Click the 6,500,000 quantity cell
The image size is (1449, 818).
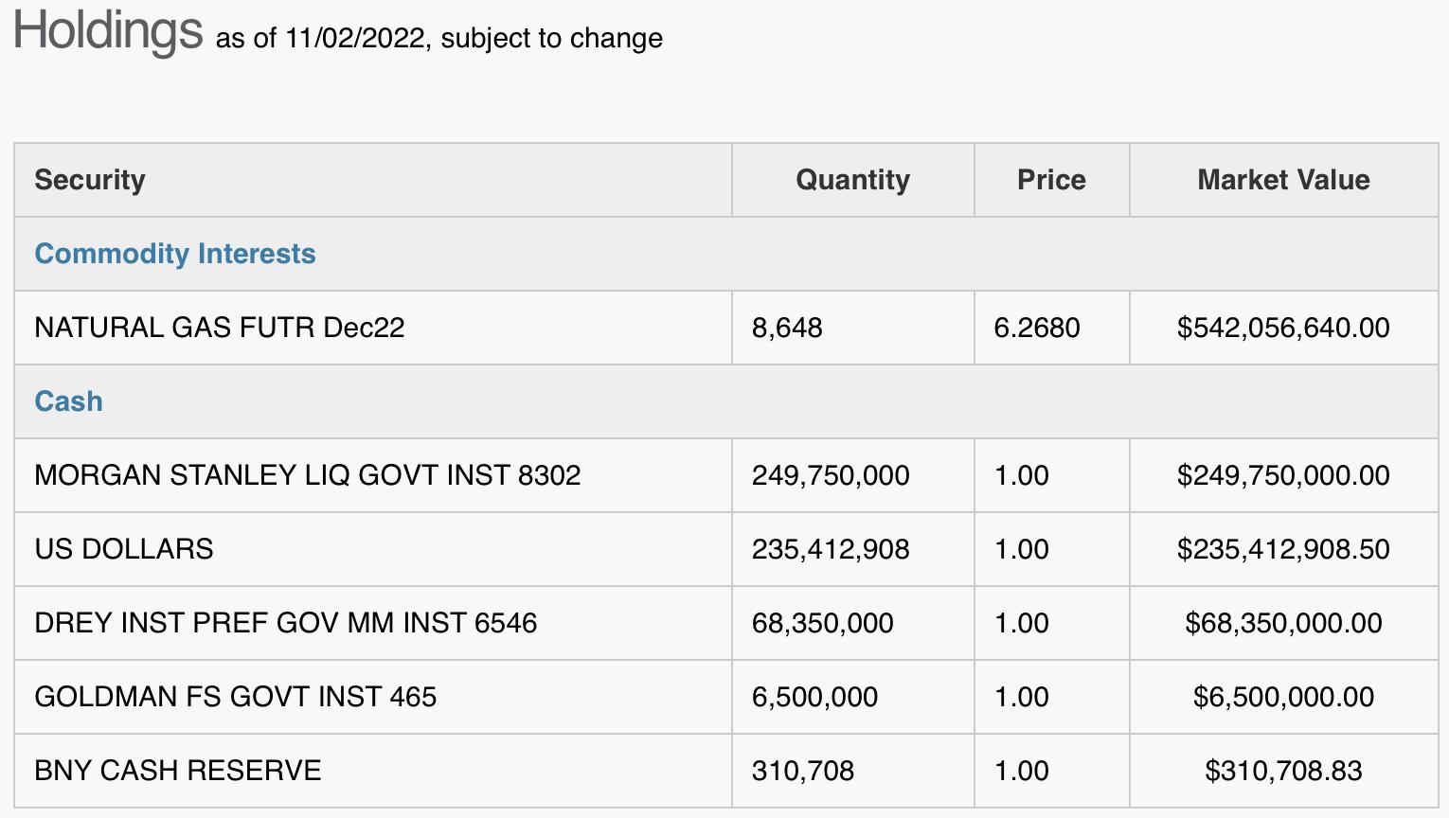pyautogui.click(x=814, y=697)
